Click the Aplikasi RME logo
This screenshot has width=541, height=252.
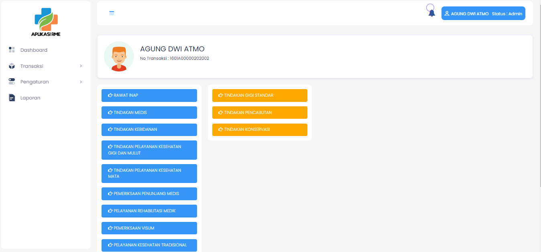(x=46, y=22)
